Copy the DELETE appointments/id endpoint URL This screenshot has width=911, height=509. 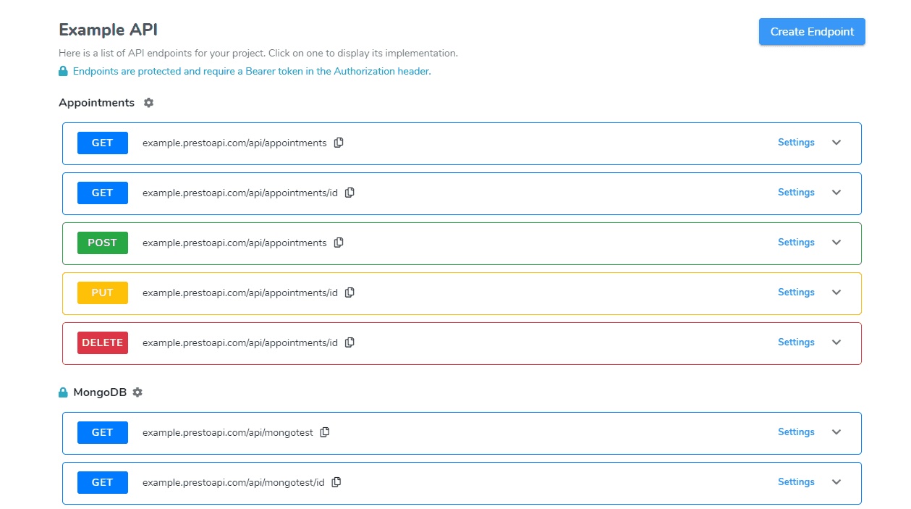pos(349,342)
